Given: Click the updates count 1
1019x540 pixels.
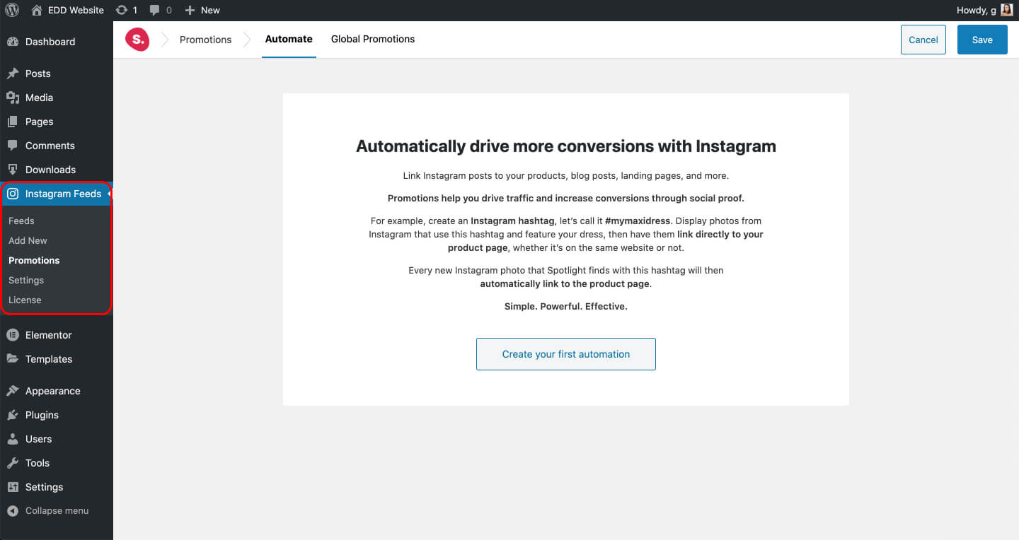Looking at the screenshot, I should (x=135, y=11).
